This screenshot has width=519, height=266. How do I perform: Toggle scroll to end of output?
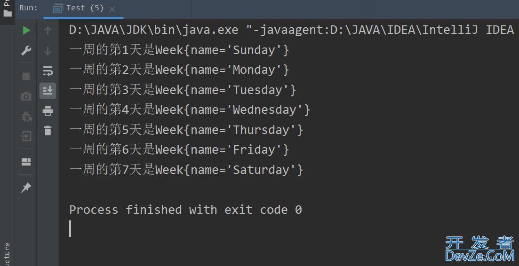click(48, 91)
